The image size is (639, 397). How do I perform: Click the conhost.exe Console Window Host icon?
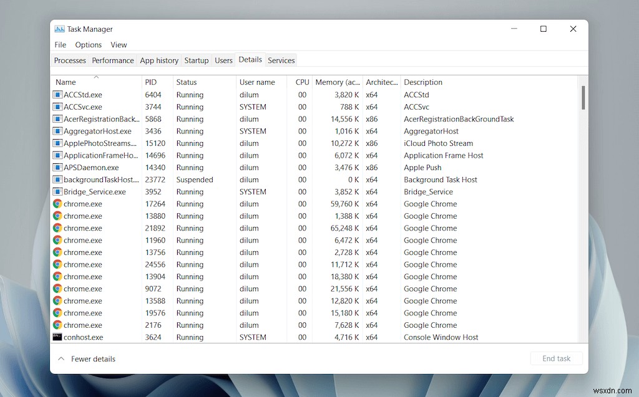point(57,337)
